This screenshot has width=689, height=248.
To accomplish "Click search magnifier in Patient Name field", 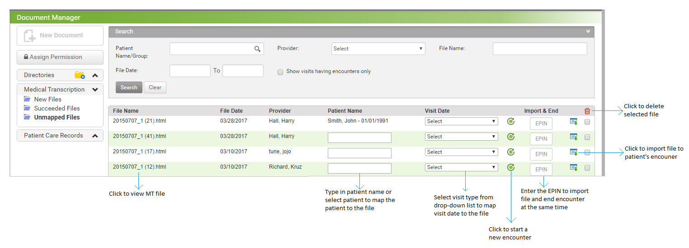I will [x=257, y=49].
